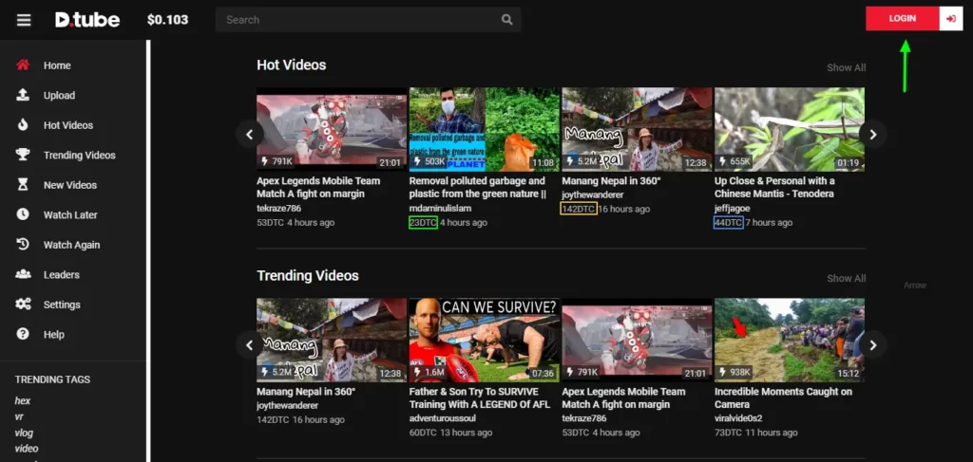Click Up Close & Personal Mantis title
Viewport: 973px width, 462px height.
pyautogui.click(x=774, y=187)
